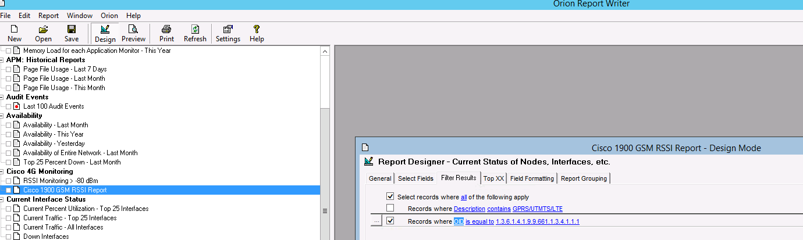The image size is (803, 240).
Task: Click document icon of RSSI Monitoring > -80 dBm
Action: coord(17,181)
